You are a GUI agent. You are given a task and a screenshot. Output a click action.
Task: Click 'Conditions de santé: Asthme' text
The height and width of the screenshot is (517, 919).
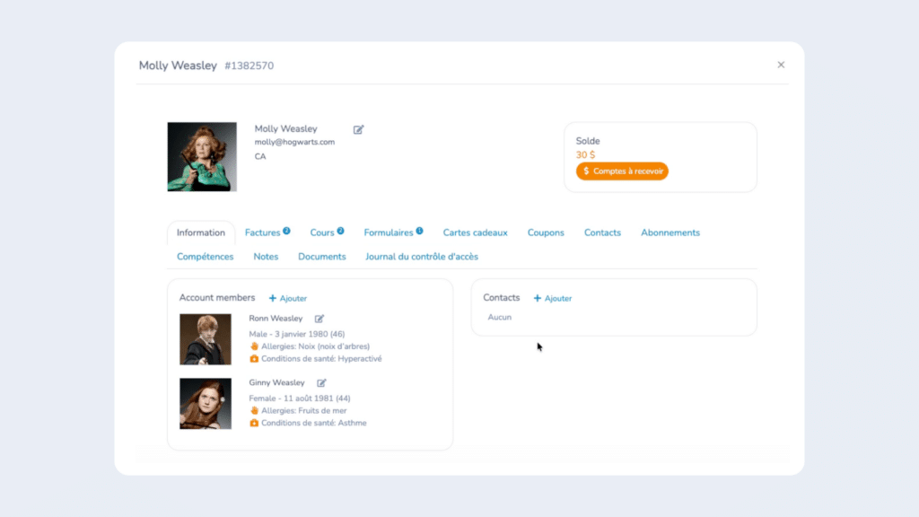pos(313,424)
